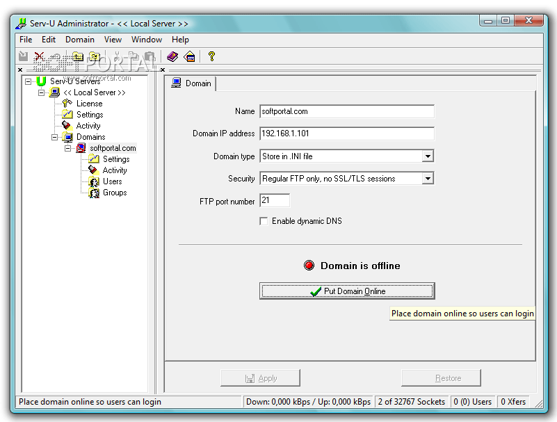
Task: Maximize the Serv-U Administrator window
Action: pos(506,21)
